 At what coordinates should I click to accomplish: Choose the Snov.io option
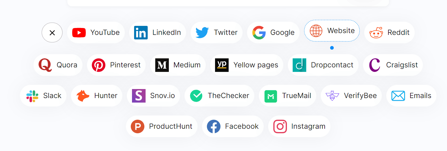pos(153,96)
